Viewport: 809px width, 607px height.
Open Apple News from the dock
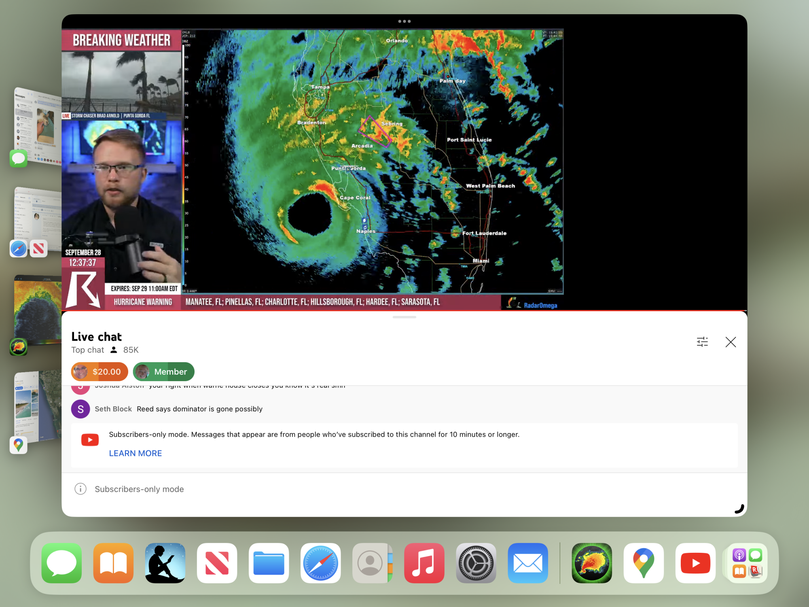coord(217,563)
